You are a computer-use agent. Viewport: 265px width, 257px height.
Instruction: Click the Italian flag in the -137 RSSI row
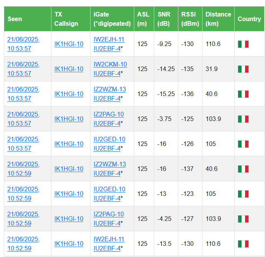[x=243, y=169]
